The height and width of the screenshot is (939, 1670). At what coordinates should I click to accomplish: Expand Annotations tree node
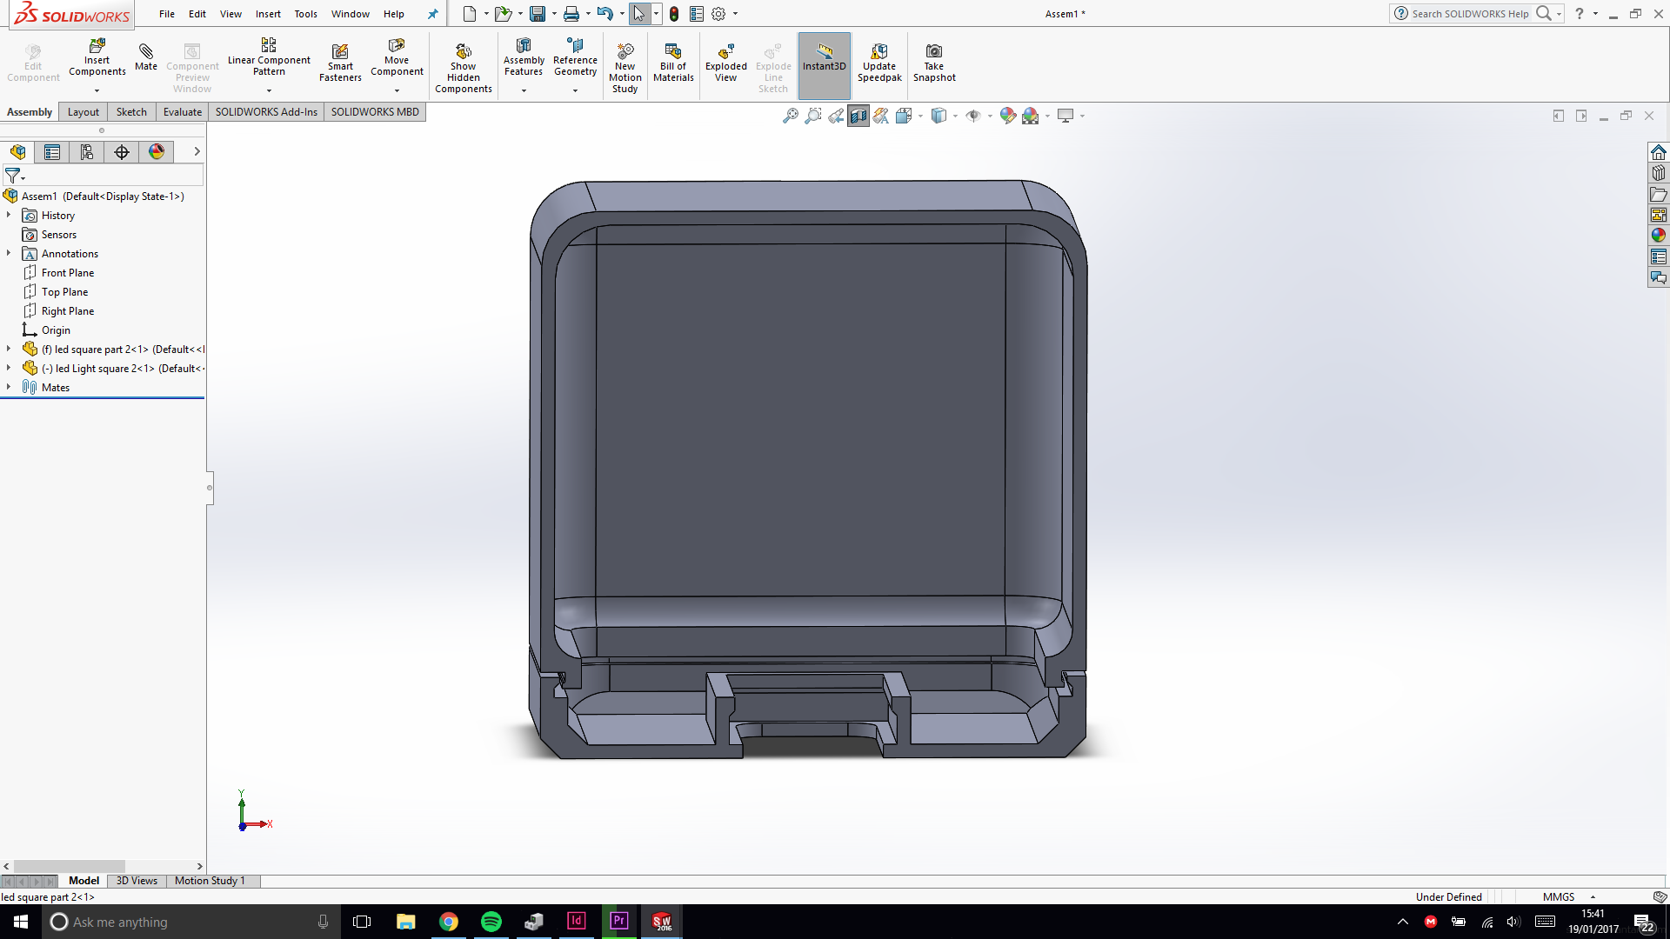click(9, 253)
